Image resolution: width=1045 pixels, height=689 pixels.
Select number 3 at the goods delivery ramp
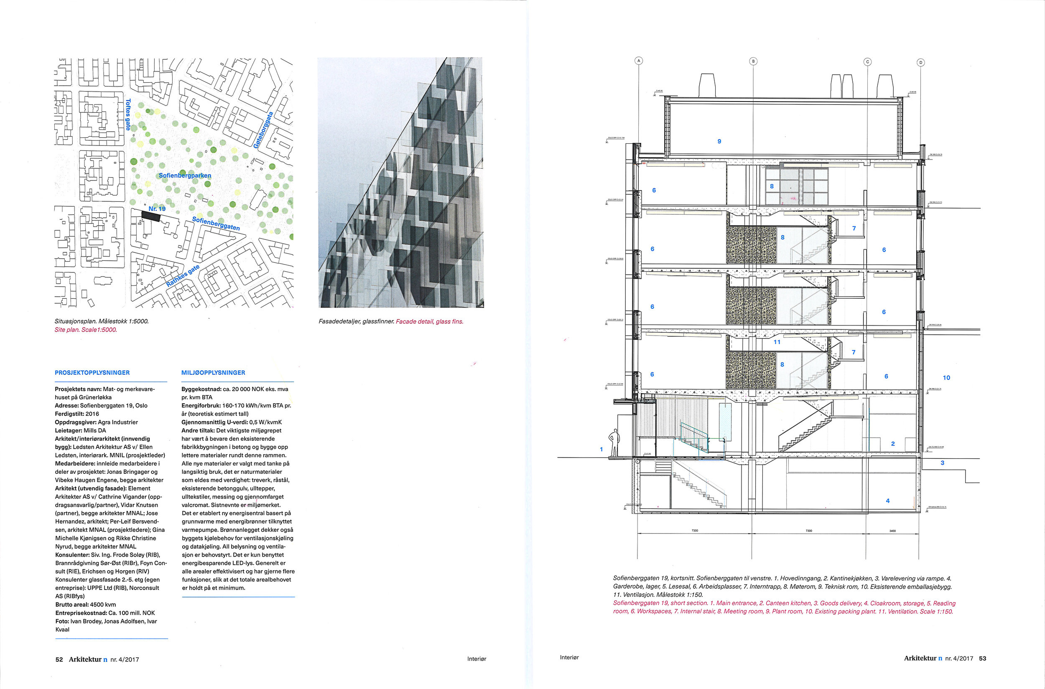[x=943, y=463]
